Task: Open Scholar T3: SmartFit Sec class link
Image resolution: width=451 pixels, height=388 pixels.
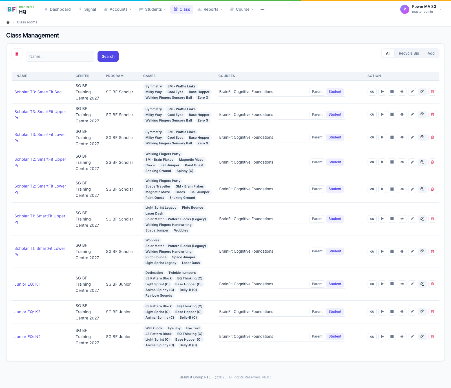Action: 38,92
